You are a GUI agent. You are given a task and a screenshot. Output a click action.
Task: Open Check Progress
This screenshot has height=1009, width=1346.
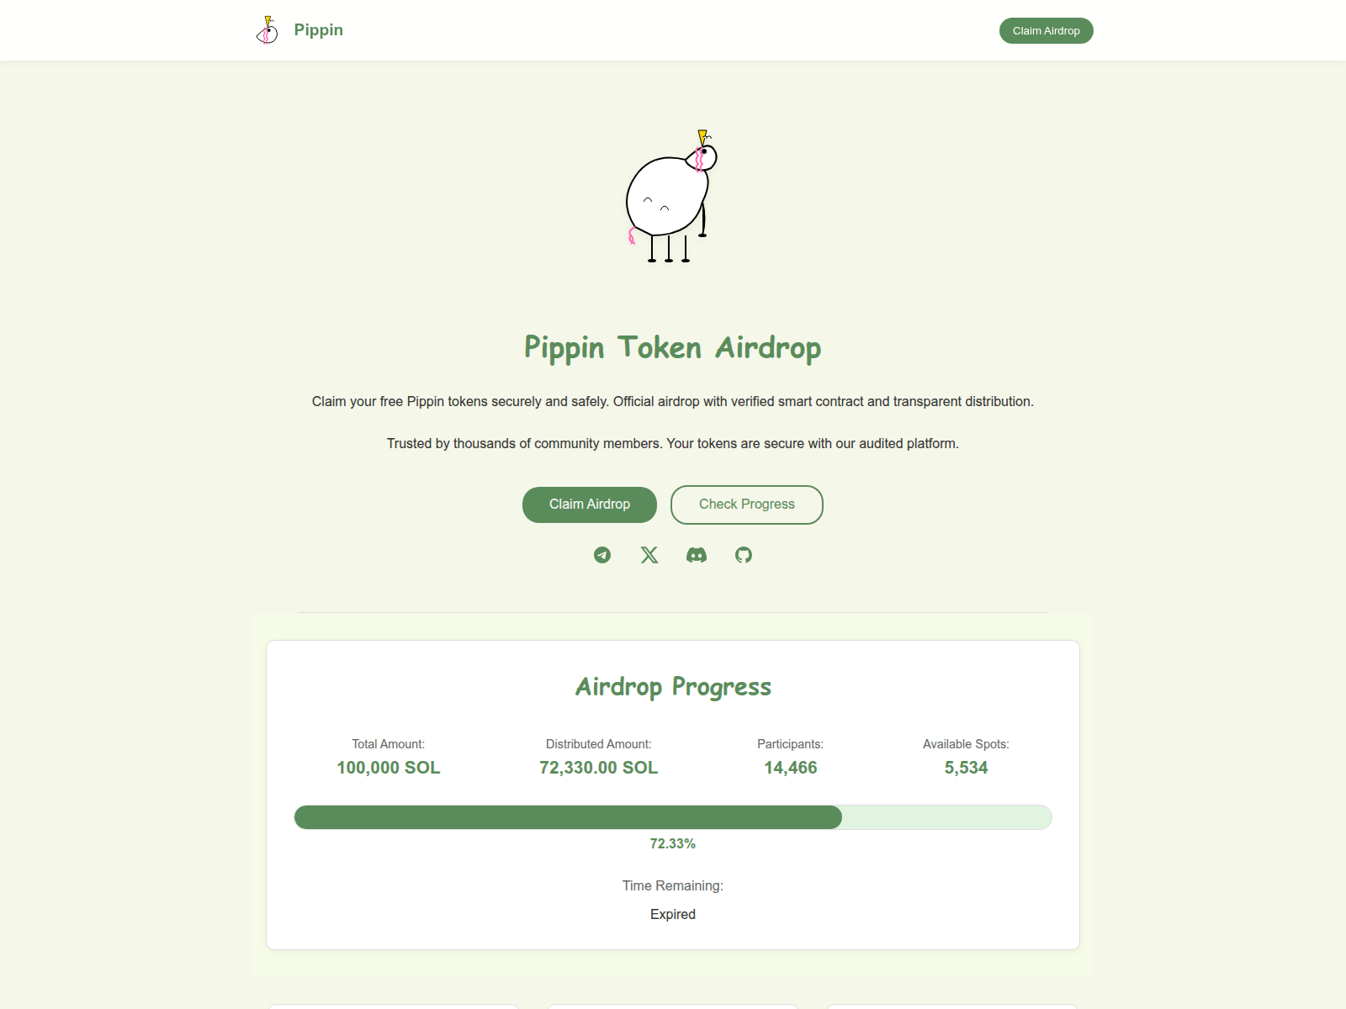[746, 504]
